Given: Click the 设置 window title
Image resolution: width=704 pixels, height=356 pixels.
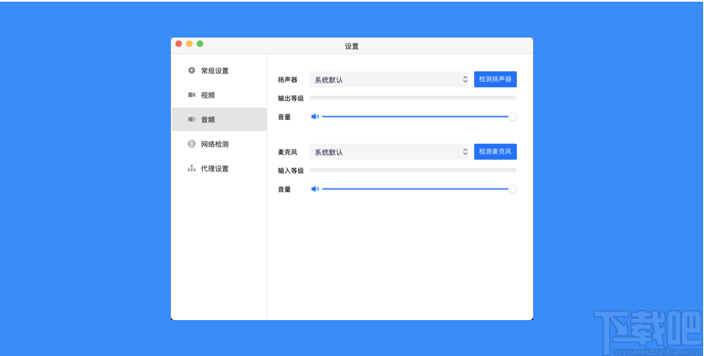Looking at the screenshot, I should click(352, 47).
